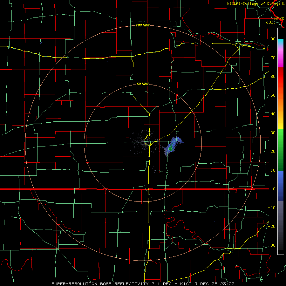Click the NEXR label above the color scale
Viewport: 286px width, 286px height.
(279, 19)
